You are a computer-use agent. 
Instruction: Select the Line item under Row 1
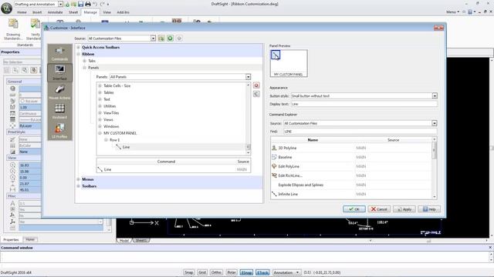pyautogui.click(x=126, y=147)
